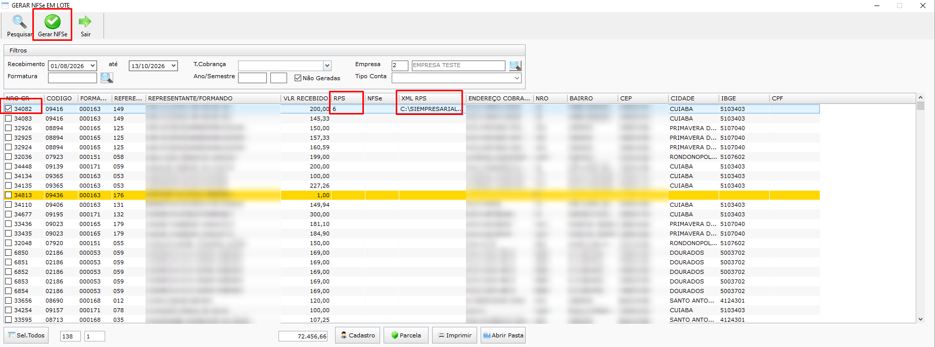This screenshot has width=935, height=347.
Task: Click the Formatura input field
Action: click(x=72, y=78)
